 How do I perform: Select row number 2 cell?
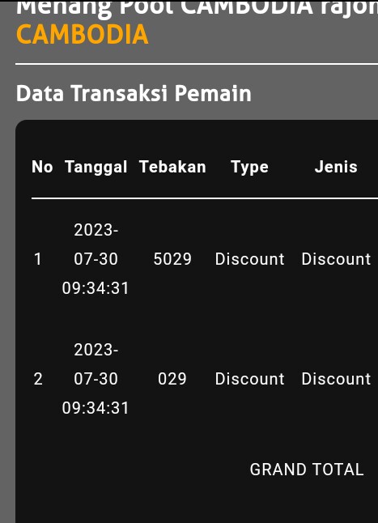(38, 379)
